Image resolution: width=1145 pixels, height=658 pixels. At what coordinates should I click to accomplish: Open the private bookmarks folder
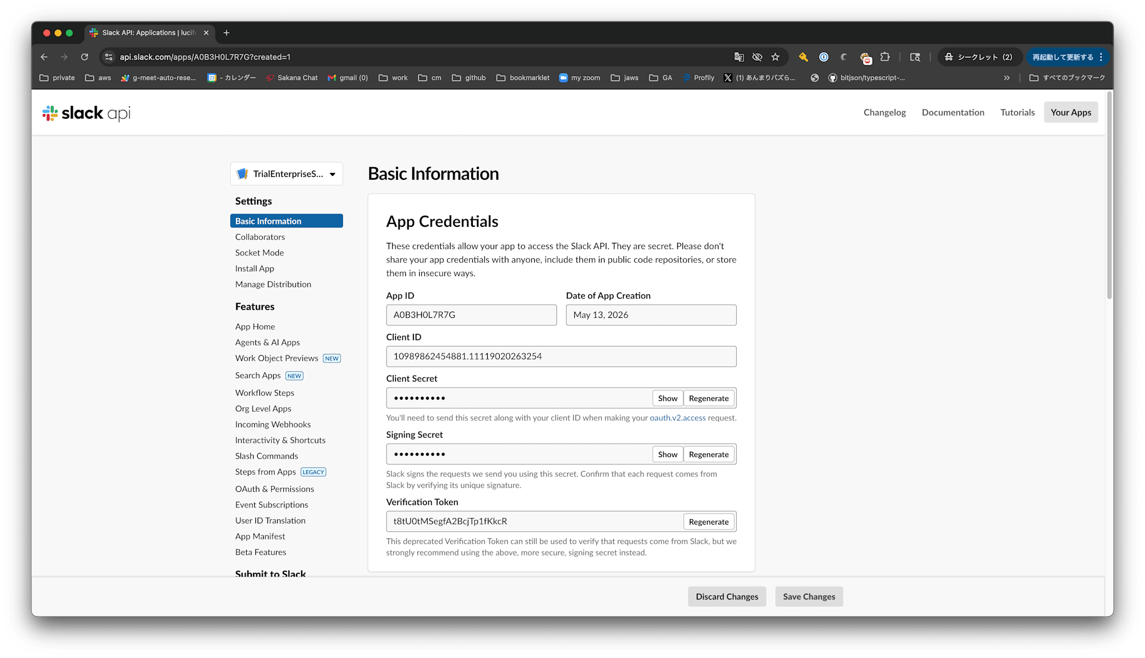(x=57, y=78)
